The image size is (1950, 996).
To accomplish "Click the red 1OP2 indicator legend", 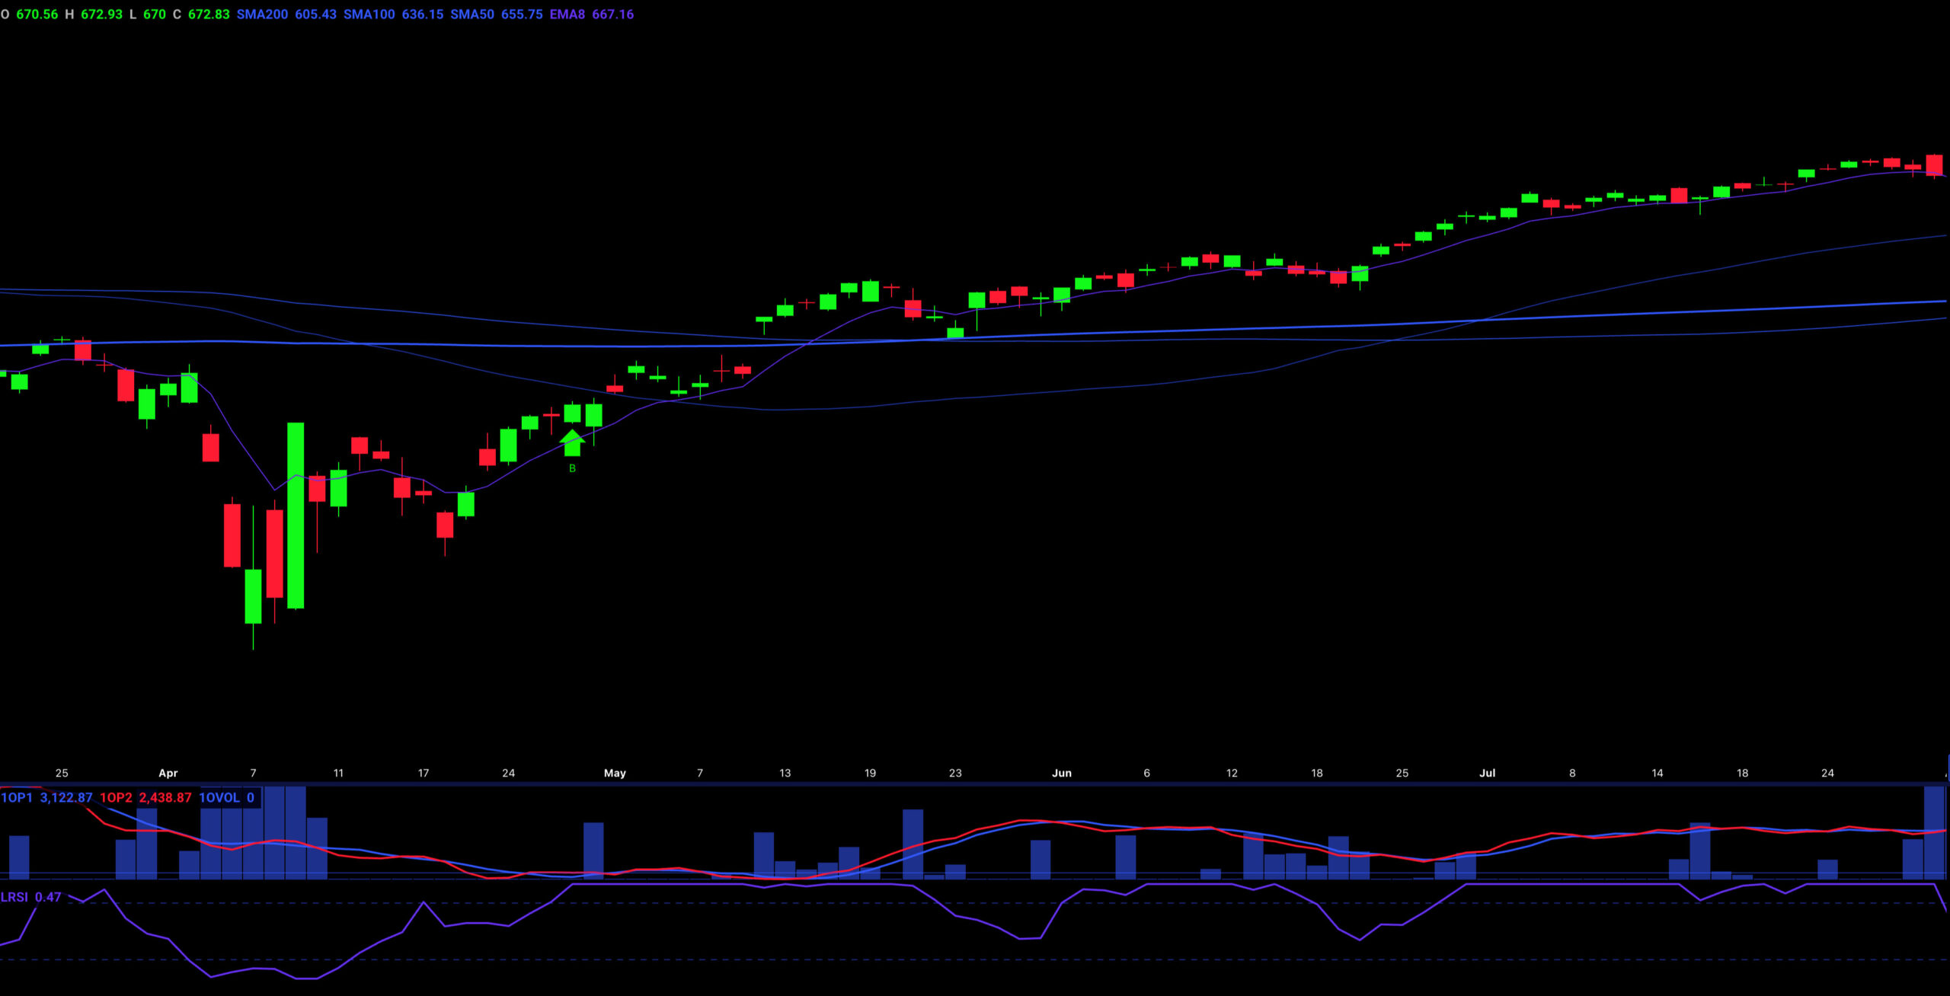I will click(x=116, y=797).
